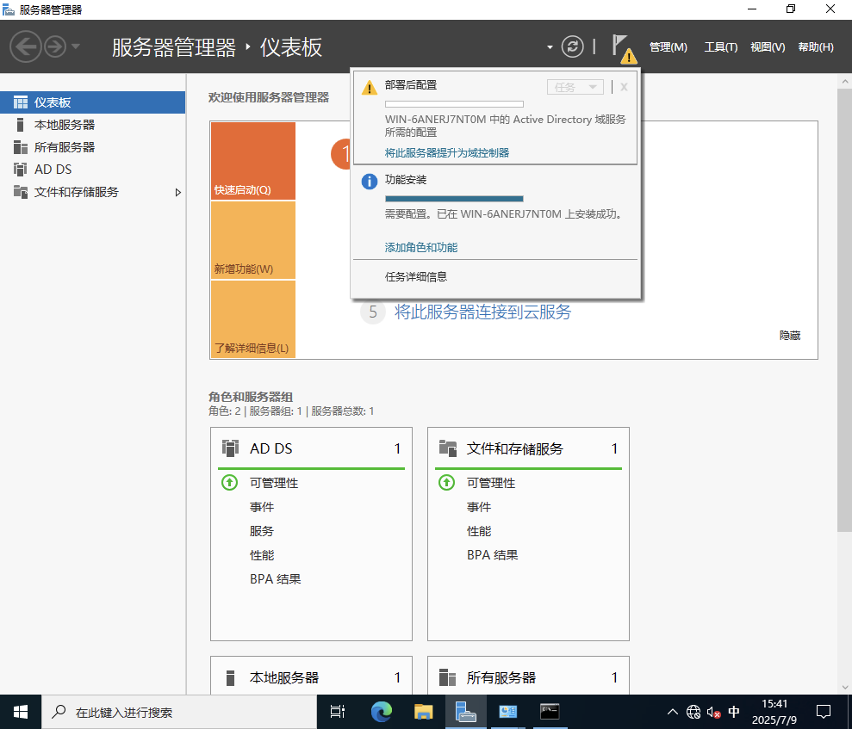Click the refresh dashboard icon
The height and width of the screenshot is (729, 852).
pos(573,46)
